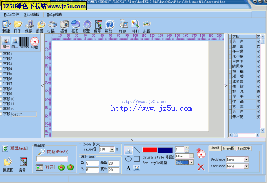Open the Brush style Clear dropdown
The height and width of the screenshot is (183, 267).
pos(191,156)
